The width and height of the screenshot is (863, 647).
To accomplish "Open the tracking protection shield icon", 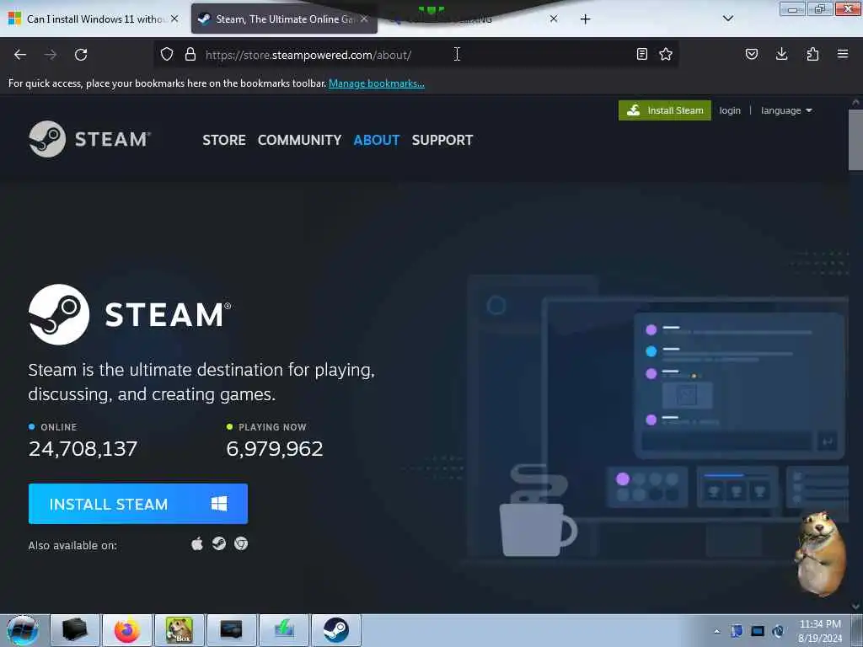I will click(167, 54).
